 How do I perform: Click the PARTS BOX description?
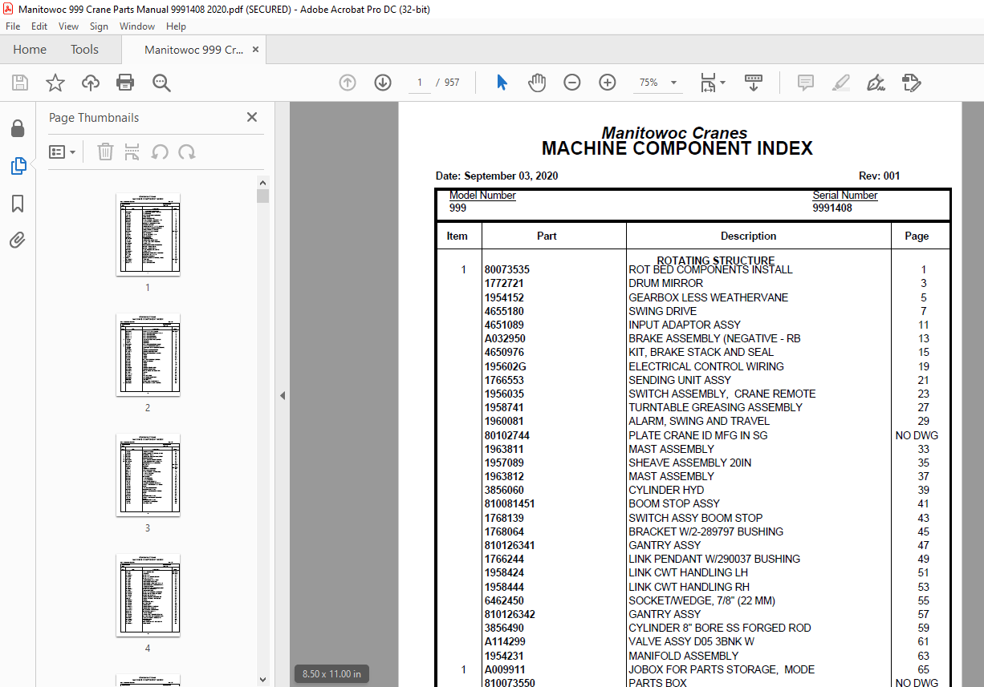pos(657,683)
